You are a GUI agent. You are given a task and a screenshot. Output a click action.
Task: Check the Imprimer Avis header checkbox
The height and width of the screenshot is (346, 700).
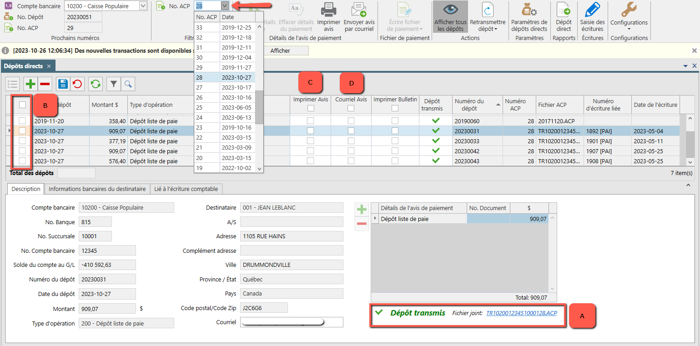tap(310, 108)
